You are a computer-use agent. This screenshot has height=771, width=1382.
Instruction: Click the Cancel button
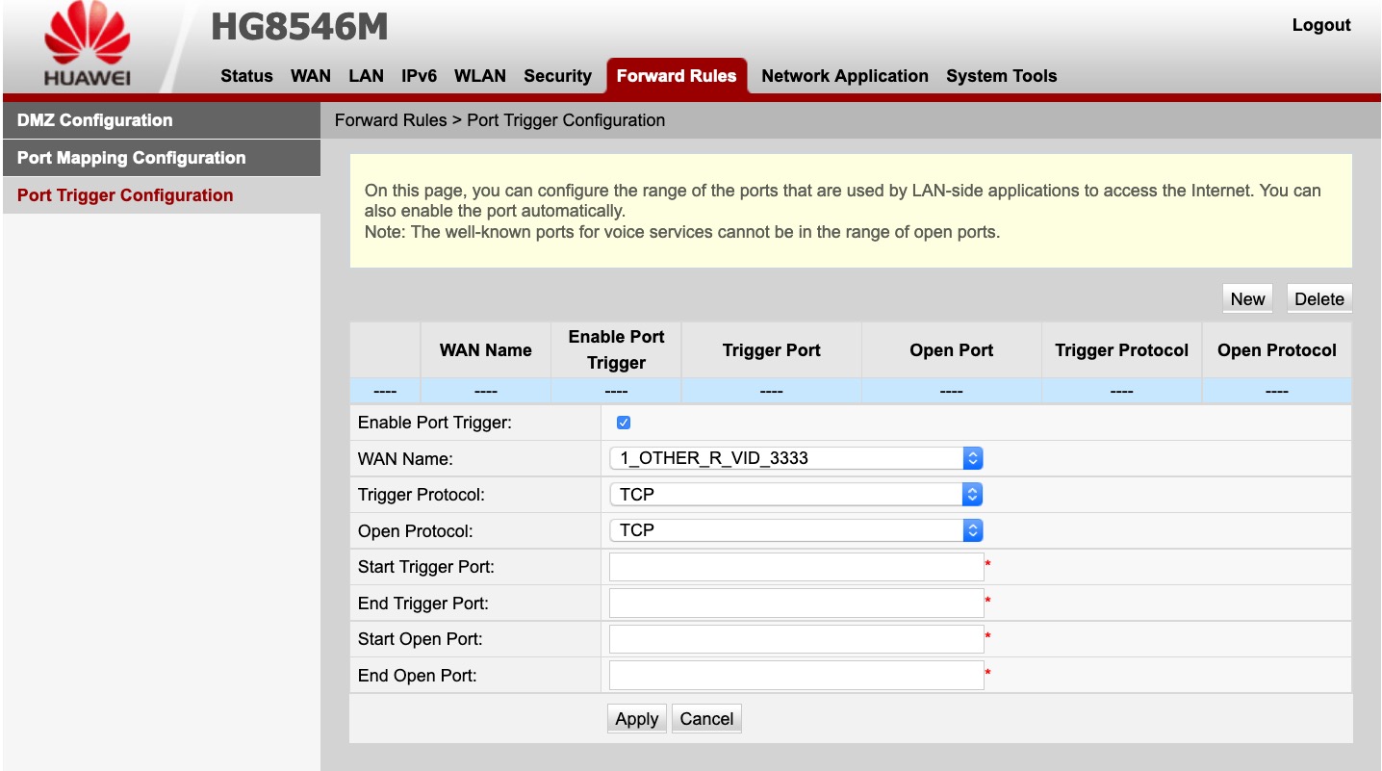[x=706, y=719]
